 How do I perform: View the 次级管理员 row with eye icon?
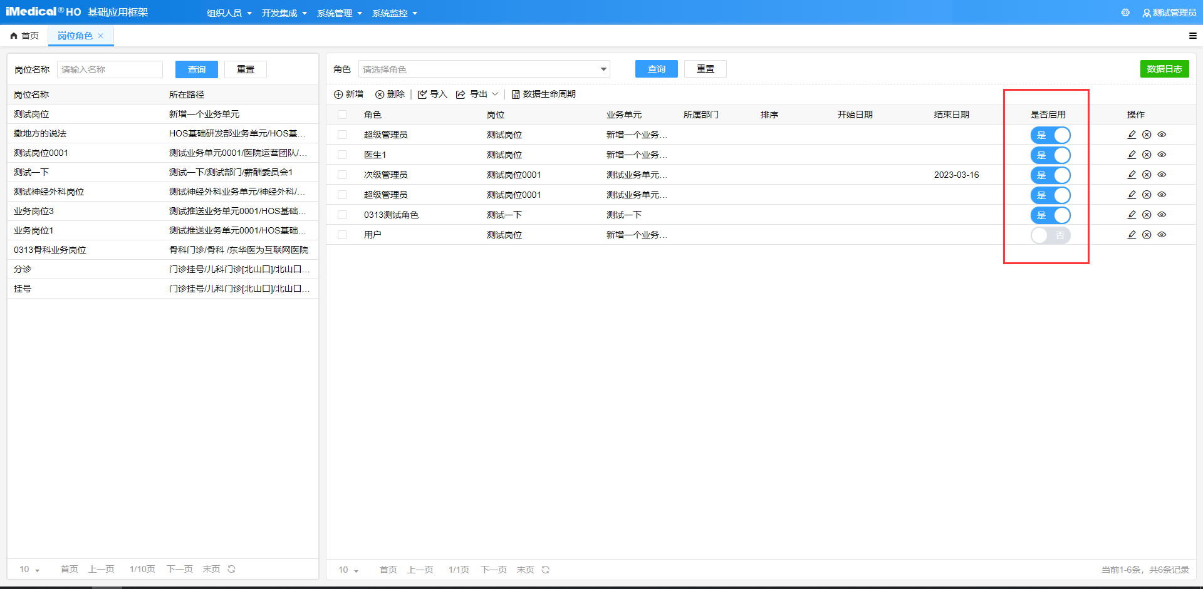1162,175
